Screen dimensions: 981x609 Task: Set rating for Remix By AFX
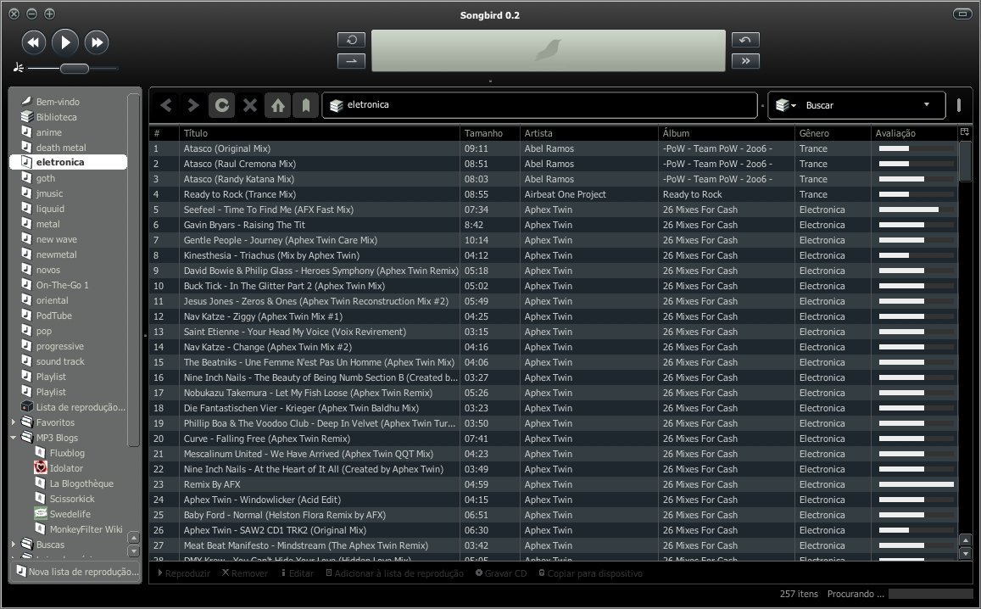(916, 484)
